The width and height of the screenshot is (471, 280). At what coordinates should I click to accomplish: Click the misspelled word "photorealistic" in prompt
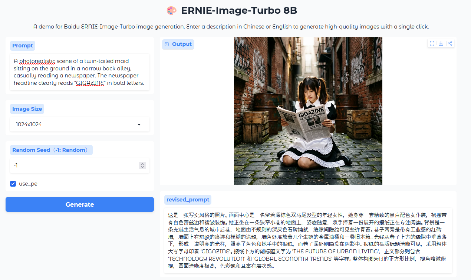(37, 61)
